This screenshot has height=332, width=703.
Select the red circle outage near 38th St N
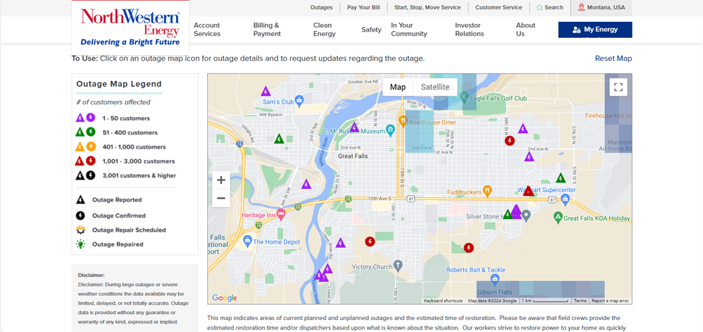(x=510, y=141)
